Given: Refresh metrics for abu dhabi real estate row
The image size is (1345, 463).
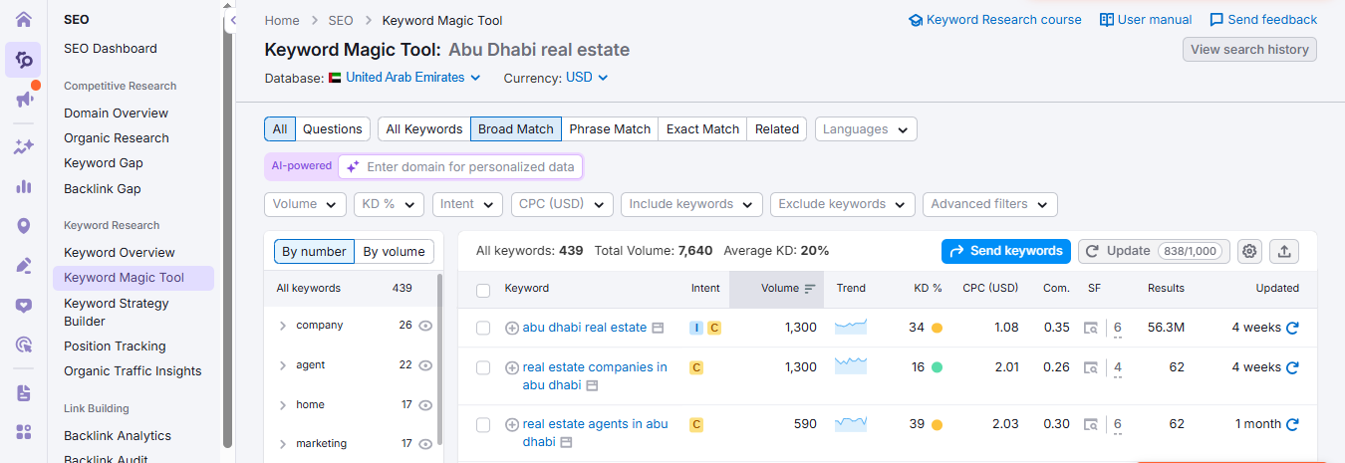Looking at the screenshot, I should (1292, 328).
